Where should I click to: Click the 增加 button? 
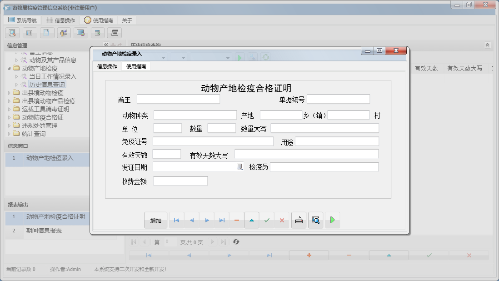coord(156,221)
